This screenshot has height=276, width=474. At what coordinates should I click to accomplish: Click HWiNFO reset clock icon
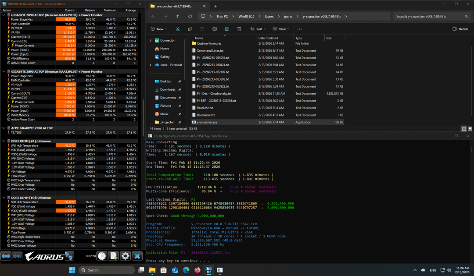tap(101, 256)
